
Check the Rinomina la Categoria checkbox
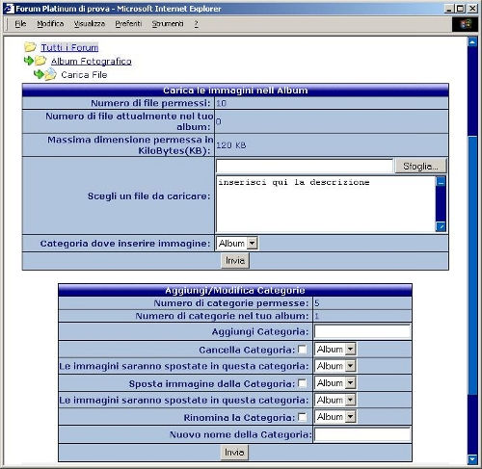pyautogui.click(x=302, y=417)
